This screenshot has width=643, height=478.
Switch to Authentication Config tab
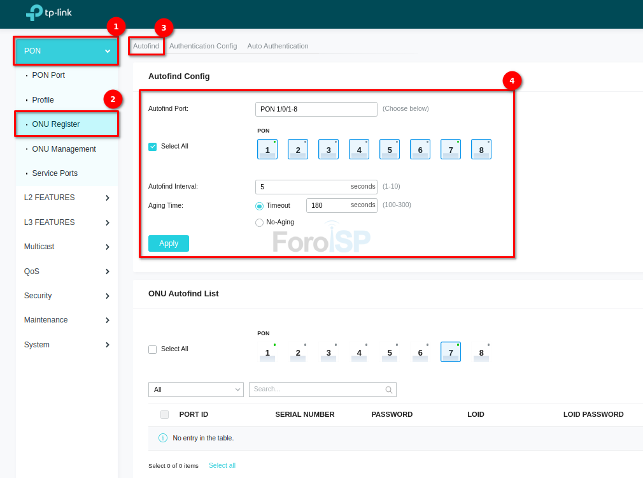point(203,46)
